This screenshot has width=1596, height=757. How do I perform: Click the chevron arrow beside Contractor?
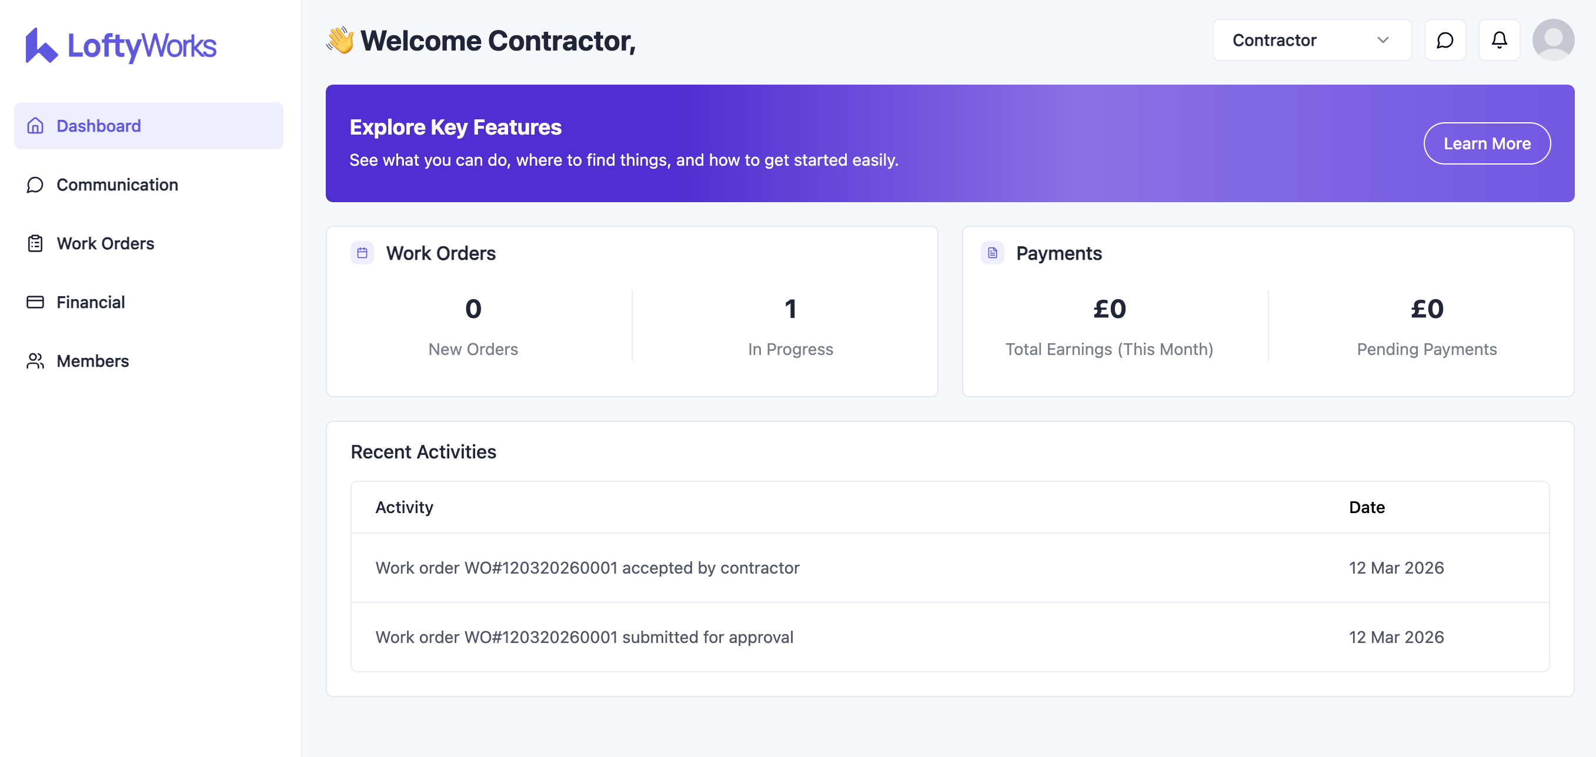pos(1383,40)
